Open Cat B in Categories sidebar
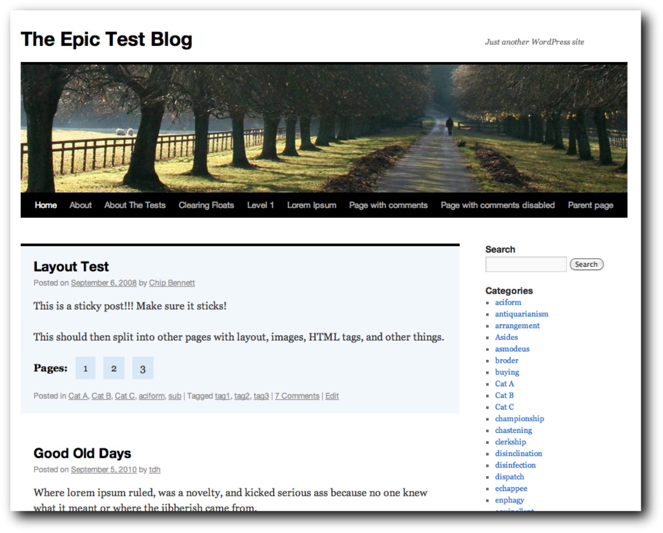Viewport: 663px width, 533px height. (504, 395)
